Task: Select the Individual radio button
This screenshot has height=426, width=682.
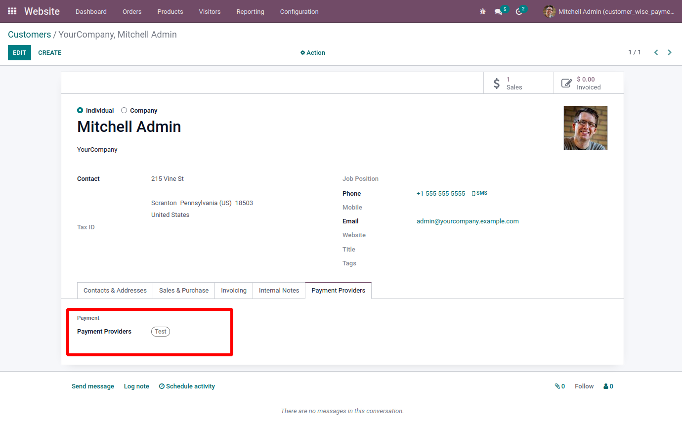Action: pos(80,110)
